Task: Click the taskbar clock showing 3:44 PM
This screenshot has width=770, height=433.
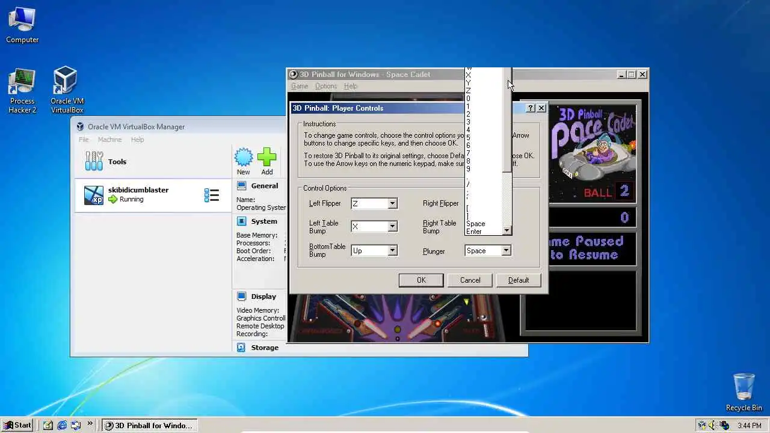Action: [749, 425]
